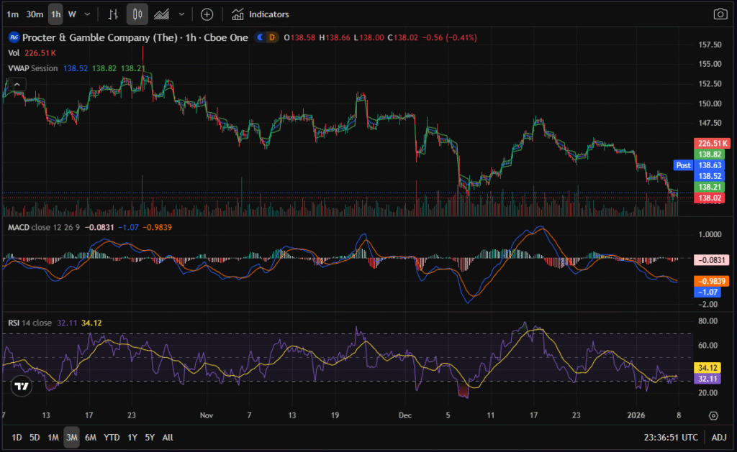Image resolution: width=737 pixels, height=452 pixels.
Task: Select the YTD date range tab
Action: (x=112, y=437)
